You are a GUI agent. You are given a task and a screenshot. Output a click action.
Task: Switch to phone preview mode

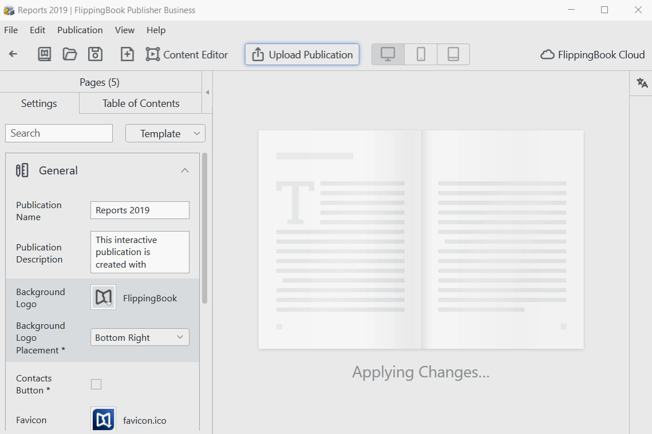(x=421, y=54)
